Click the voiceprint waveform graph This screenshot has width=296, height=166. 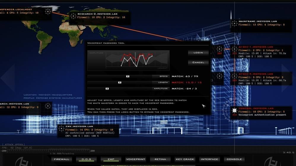(x=128, y=60)
